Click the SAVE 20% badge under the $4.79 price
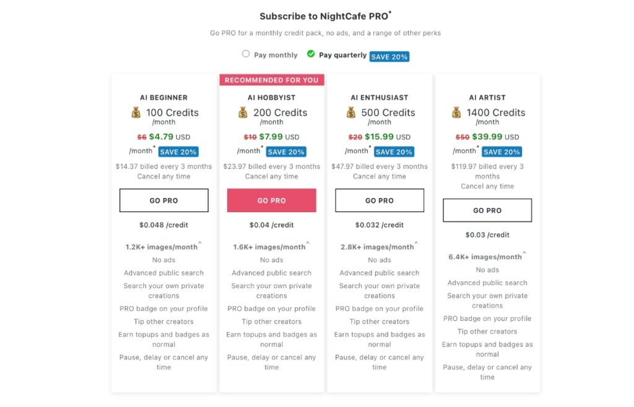Image resolution: width=634 pixels, height=407 pixels. [178, 152]
